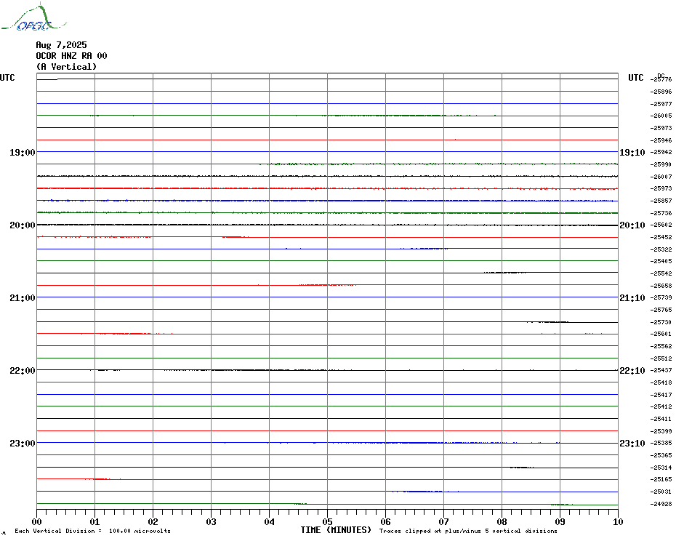
Task: Click the '05' minute axis label
Action: pyautogui.click(x=328, y=522)
